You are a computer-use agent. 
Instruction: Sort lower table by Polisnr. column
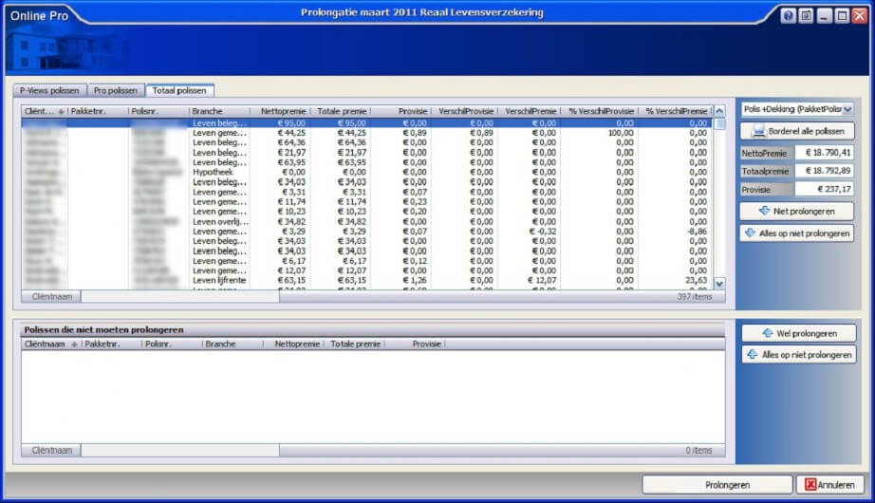[x=172, y=344]
